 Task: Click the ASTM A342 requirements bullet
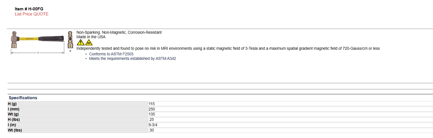(x=133, y=59)
